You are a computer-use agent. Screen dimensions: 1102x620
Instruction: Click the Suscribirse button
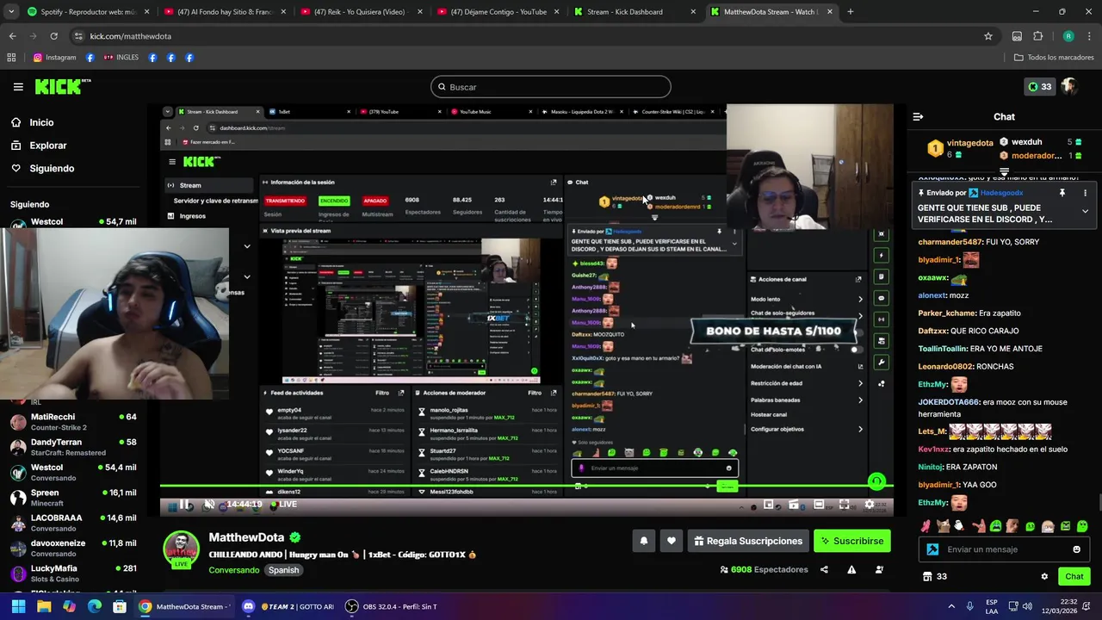pos(852,541)
